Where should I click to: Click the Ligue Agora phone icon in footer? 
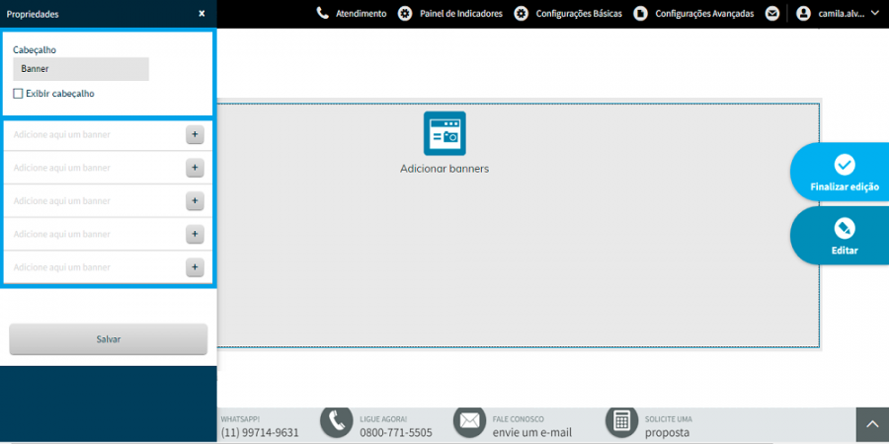pyautogui.click(x=337, y=421)
